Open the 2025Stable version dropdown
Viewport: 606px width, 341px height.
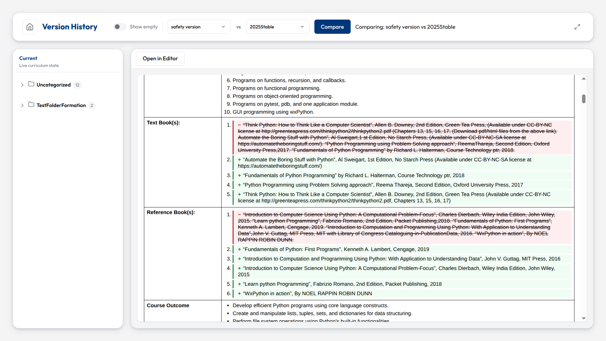(278, 27)
